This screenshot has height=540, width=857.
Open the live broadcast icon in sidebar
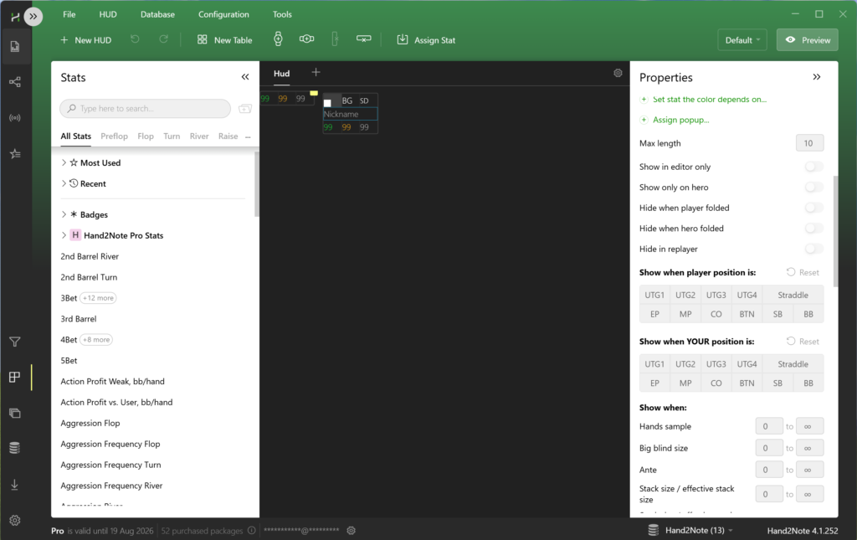point(15,117)
